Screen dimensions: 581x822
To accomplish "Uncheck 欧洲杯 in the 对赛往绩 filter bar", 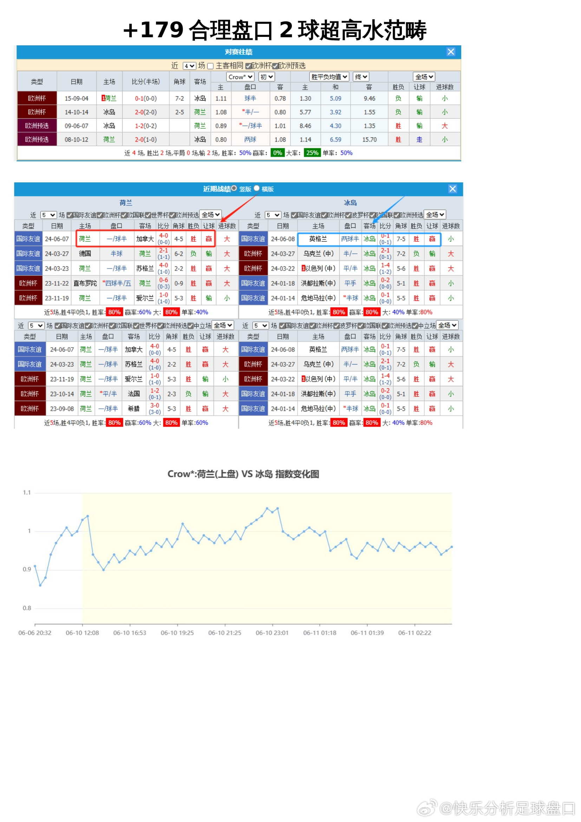I will [248, 66].
